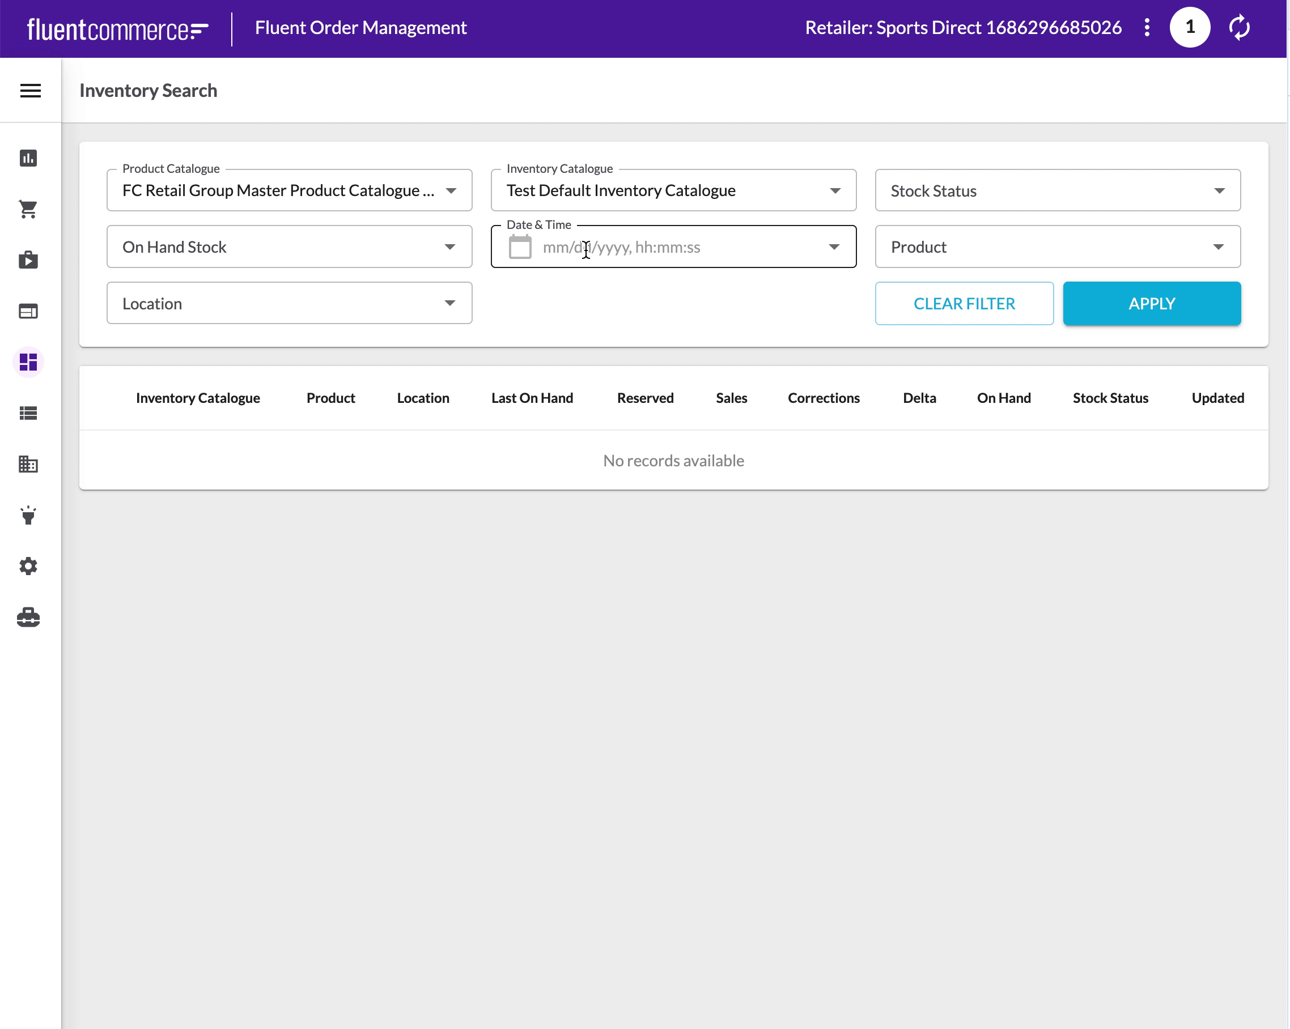The width and height of the screenshot is (1290, 1029).
Task: Click the CLEAR FILTER button
Action: coord(964,303)
